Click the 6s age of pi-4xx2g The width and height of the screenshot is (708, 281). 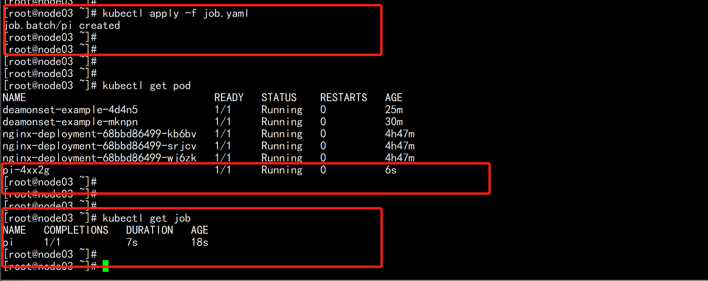click(391, 170)
